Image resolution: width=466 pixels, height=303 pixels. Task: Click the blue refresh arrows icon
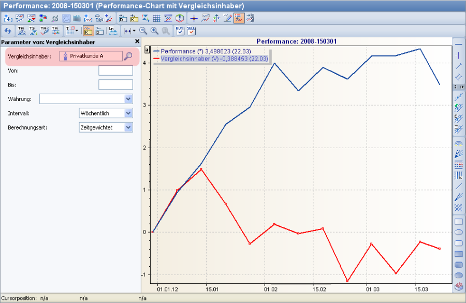click(7, 31)
